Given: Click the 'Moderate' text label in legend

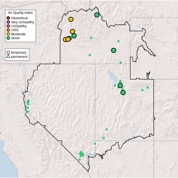Looking at the screenshot, I should pyautogui.click(x=18, y=34).
